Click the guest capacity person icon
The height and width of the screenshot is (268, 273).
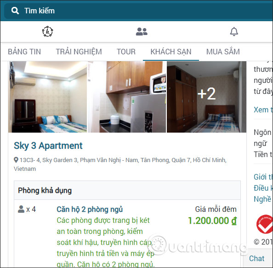[x=21, y=209]
